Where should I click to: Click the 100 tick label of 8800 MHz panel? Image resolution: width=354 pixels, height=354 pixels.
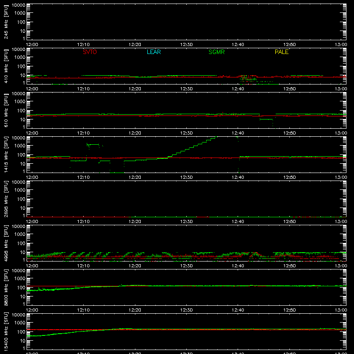pyautogui.click(x=21, y=287)
